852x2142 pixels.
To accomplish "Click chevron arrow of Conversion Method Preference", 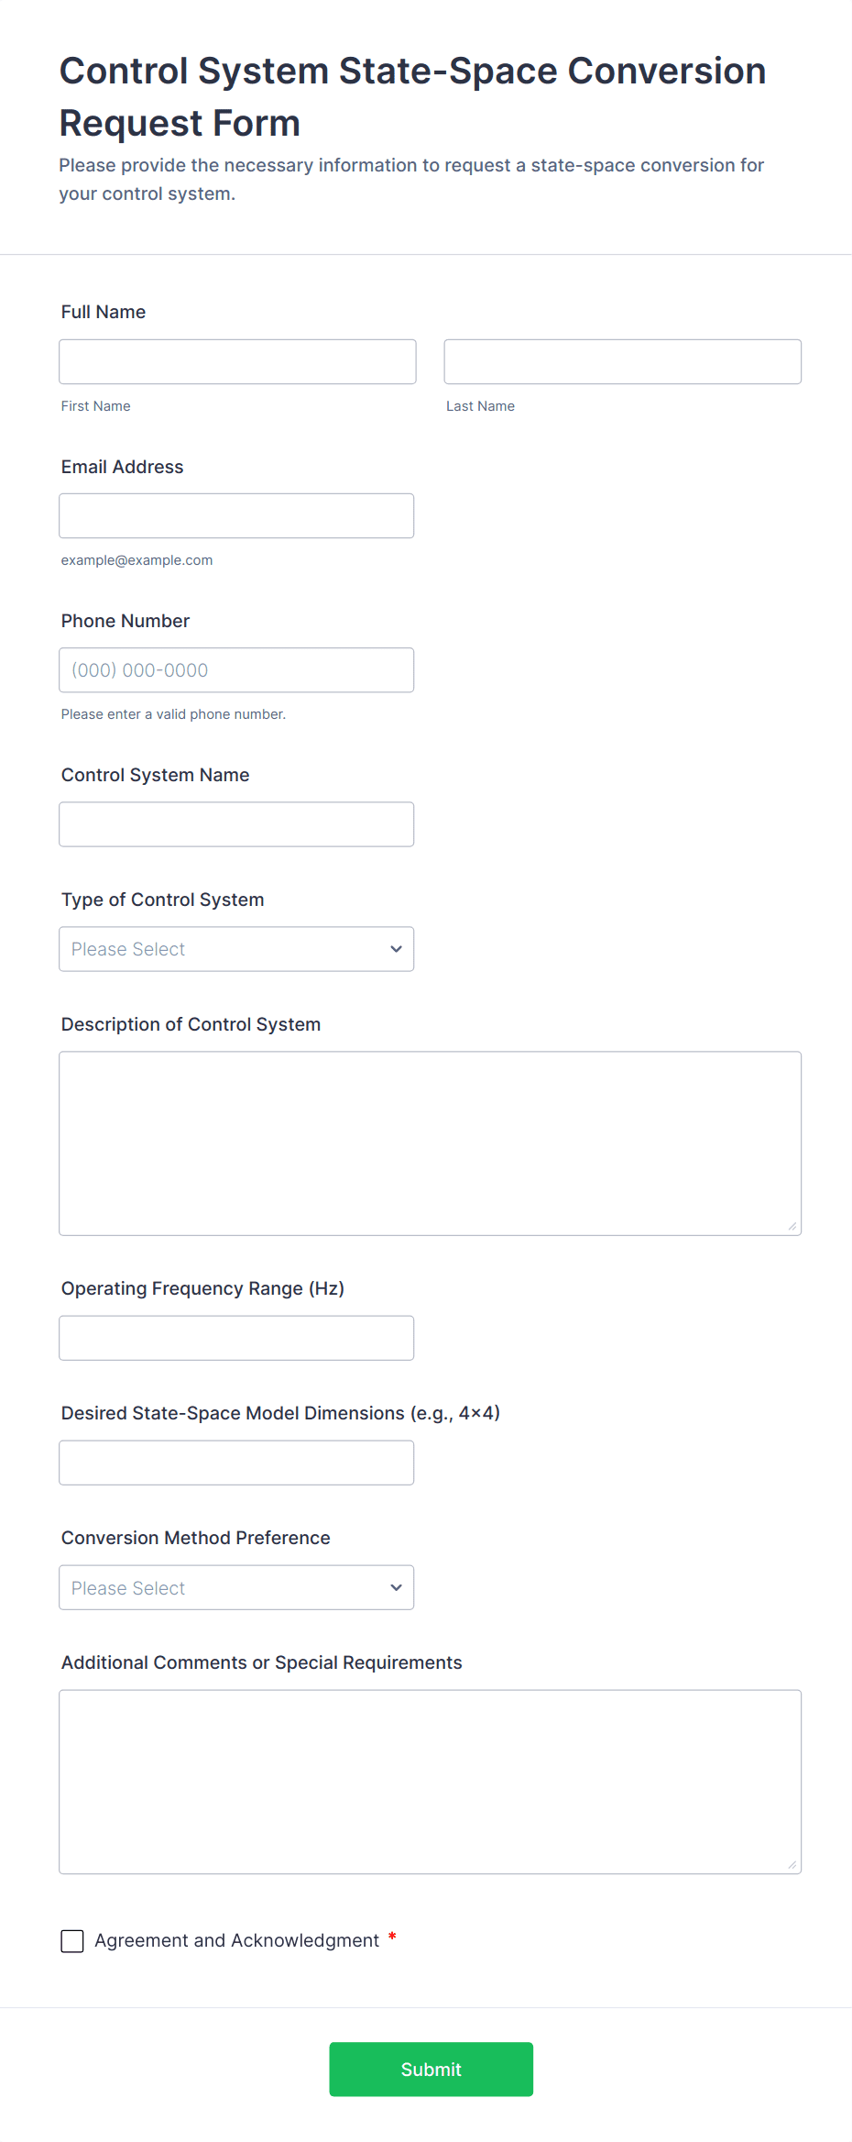I will (x=396, y=1586).
